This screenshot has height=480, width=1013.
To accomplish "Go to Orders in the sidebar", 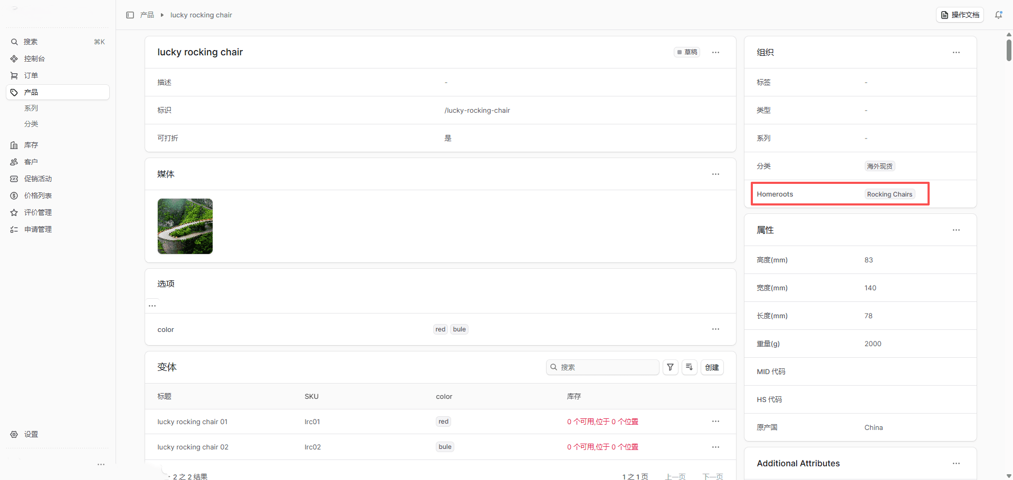I will coord(31,75).
